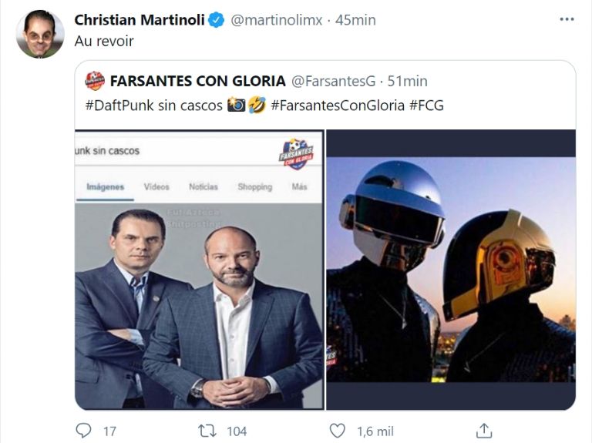592x443 pixels.
Task: Click the 51min quoted tweet timestamp
Action: 406,81
